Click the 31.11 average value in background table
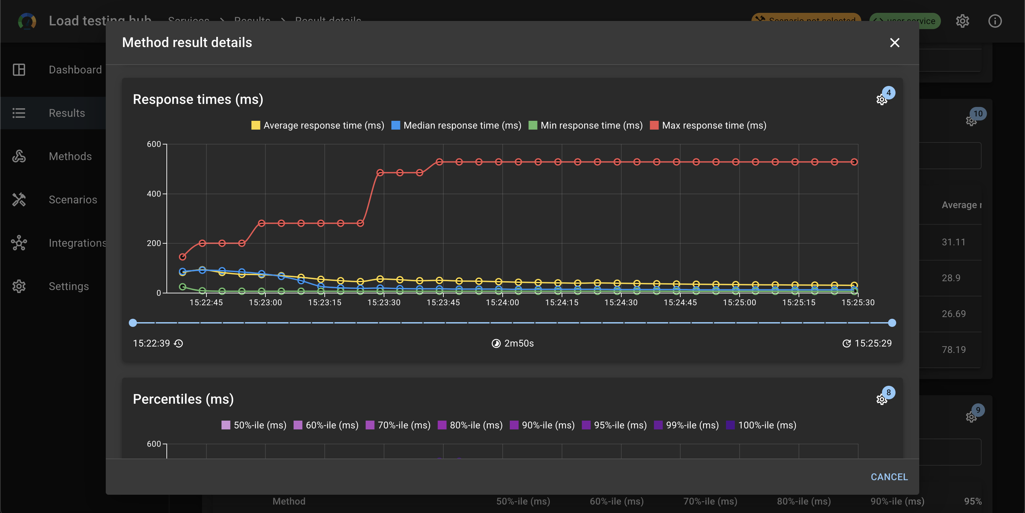The height and width of the screenshot is (513, 1025). click(x=953, y=242)
